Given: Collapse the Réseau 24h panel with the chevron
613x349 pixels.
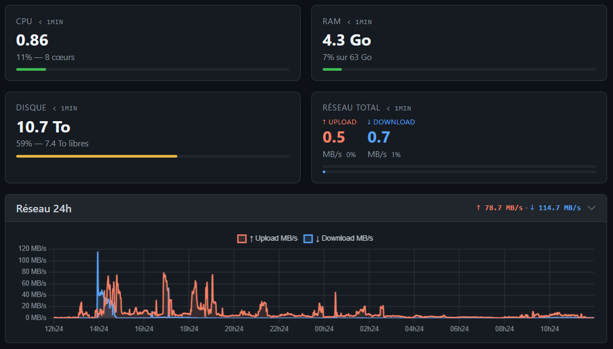Looking at the screenshot, I should tap(592, 208).
